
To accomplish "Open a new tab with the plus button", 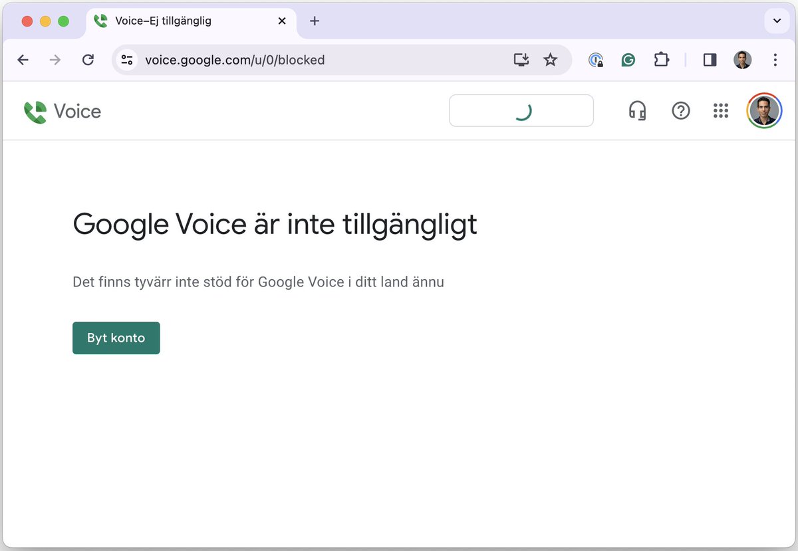I will (315, 21).
